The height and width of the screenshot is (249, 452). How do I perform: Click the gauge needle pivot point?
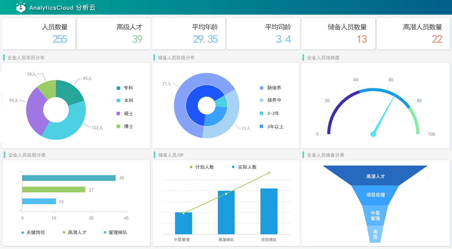(373, 134)
